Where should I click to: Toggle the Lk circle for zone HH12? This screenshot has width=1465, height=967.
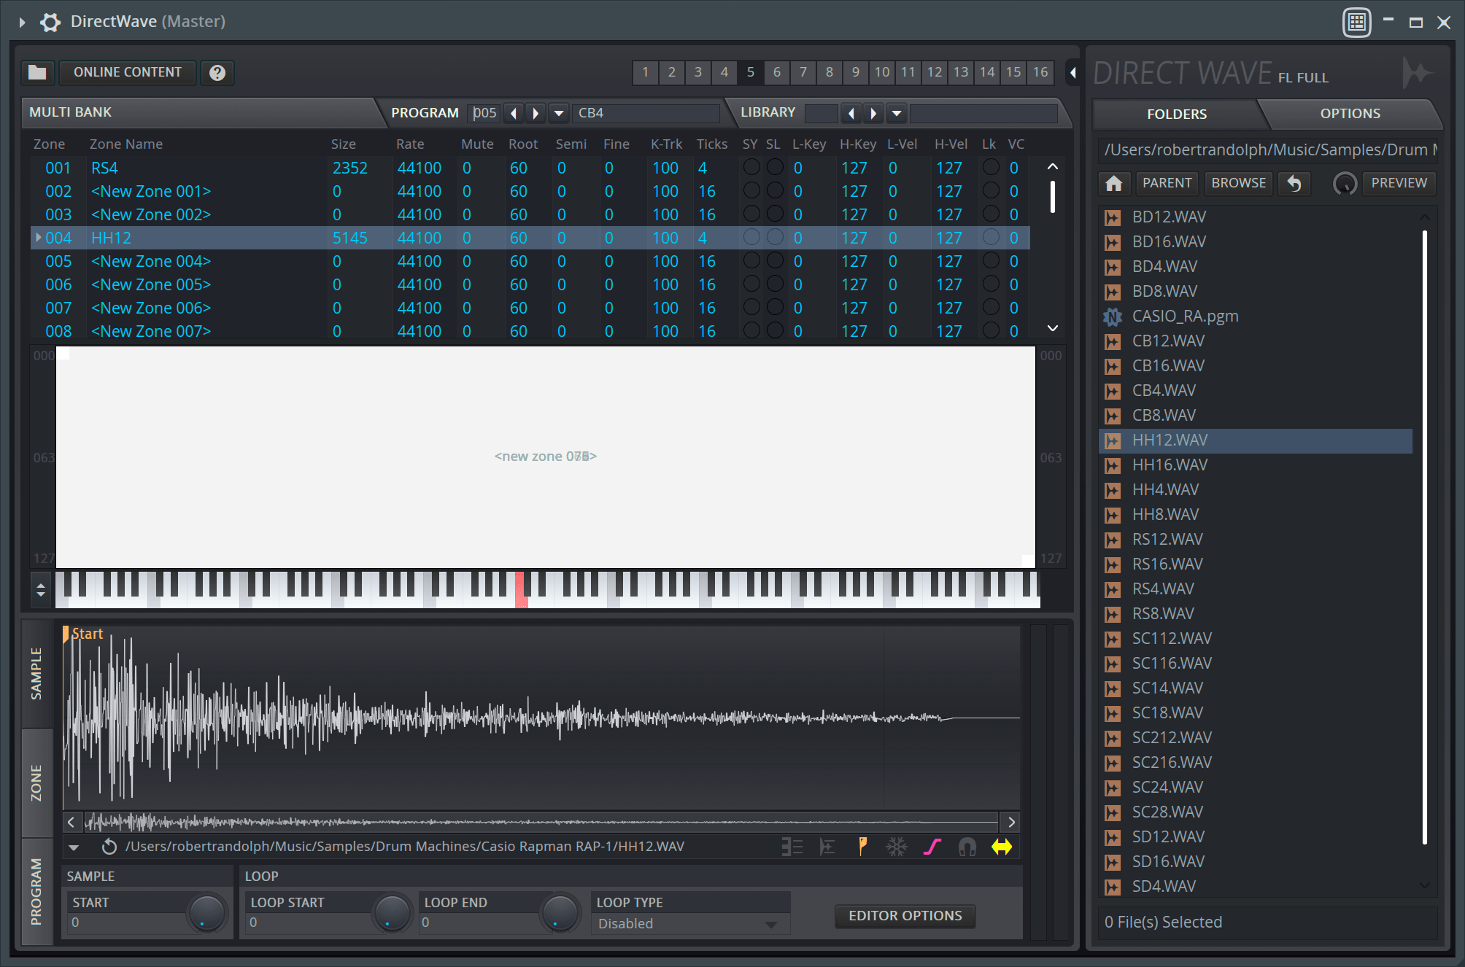(x=990, y=237)
